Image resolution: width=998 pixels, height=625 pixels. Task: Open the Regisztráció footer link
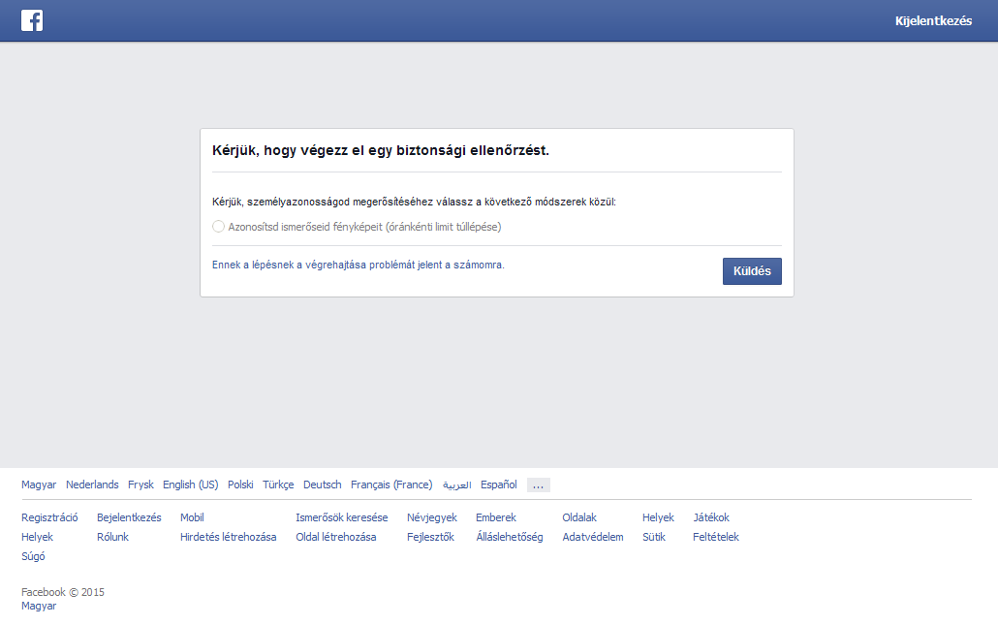[x=49, y=517]
